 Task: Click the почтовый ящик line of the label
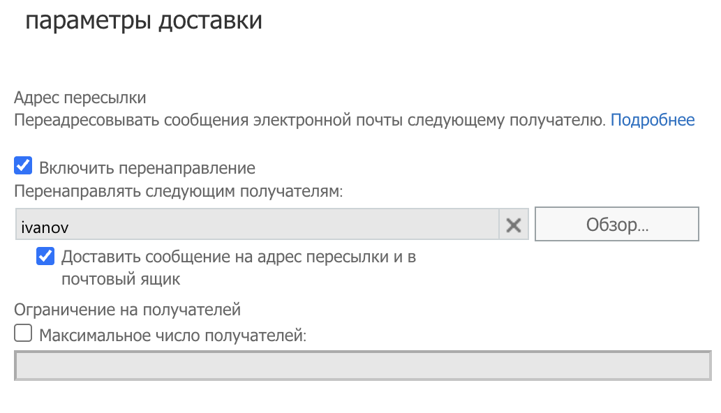[x=121, y=280]
